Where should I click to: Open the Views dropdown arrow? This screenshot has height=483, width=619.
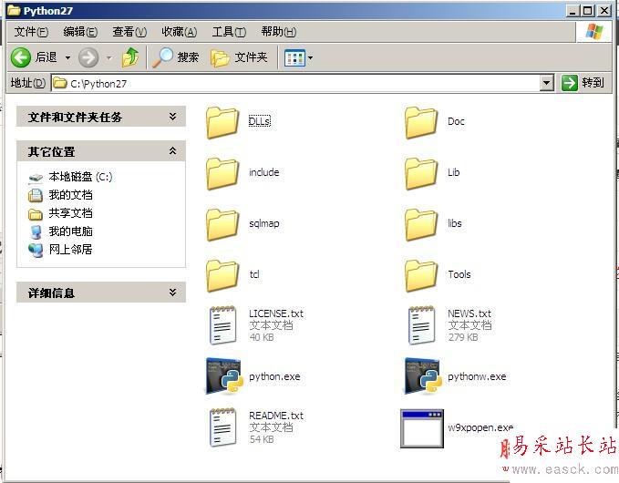pyautogui.click(x=311, y=58)
